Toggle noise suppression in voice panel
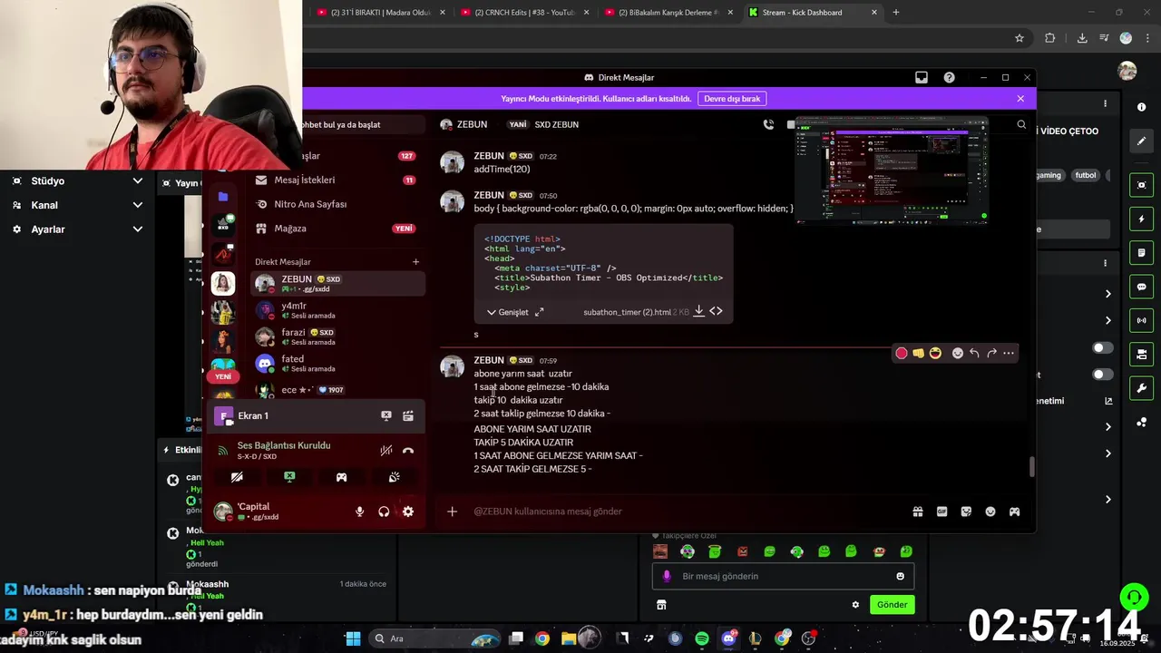Viewport: 1161px width, 653px height. pyautogui.click(x=386, y=451)
